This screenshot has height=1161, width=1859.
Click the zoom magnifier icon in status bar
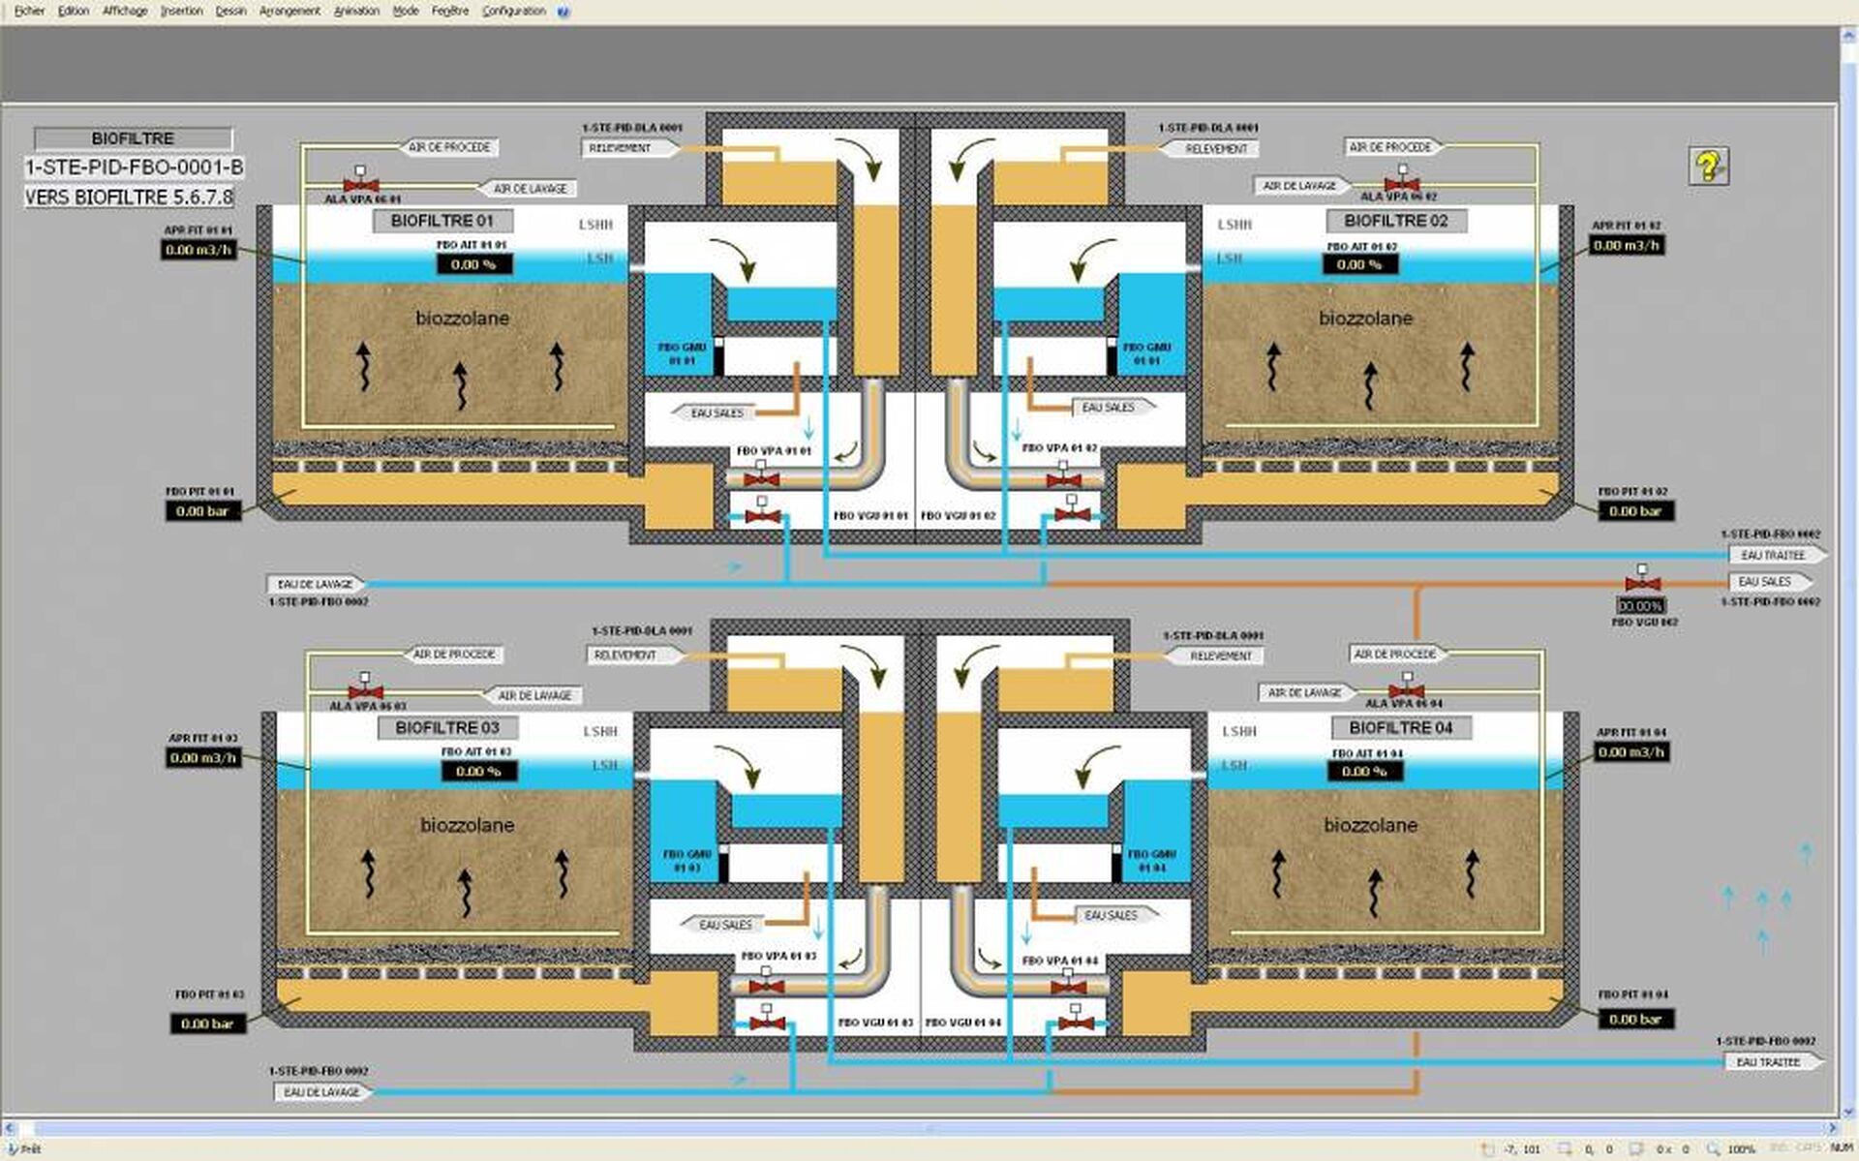(x=1713, y=1149)
